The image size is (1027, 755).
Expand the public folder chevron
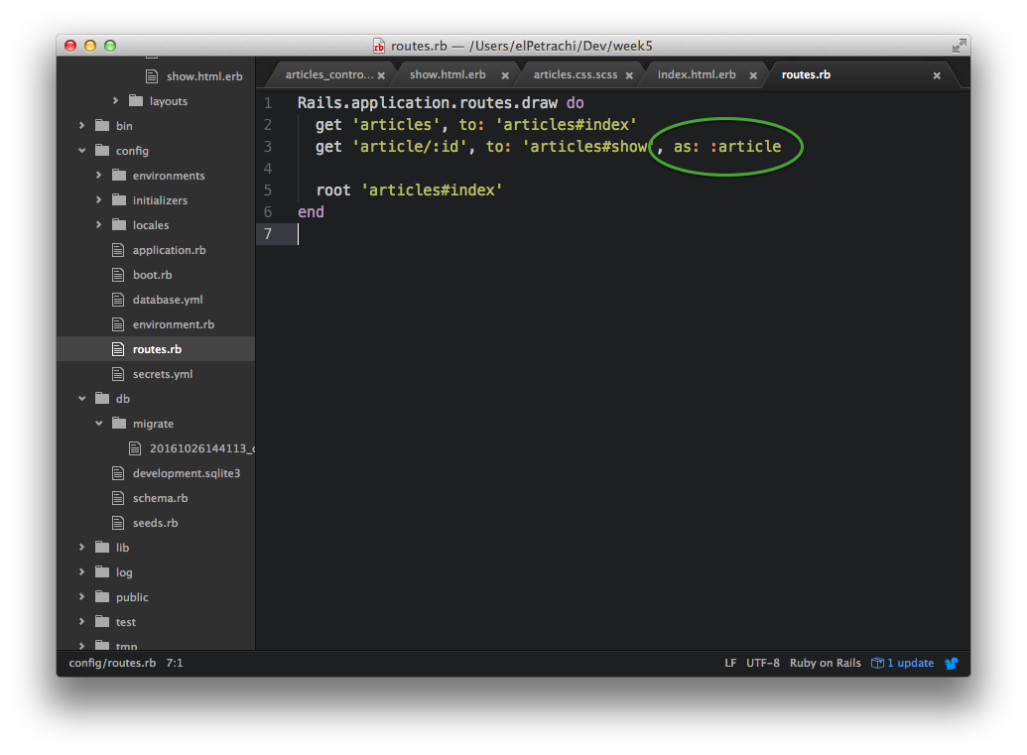pyautogui.click(x=82, y=596)
